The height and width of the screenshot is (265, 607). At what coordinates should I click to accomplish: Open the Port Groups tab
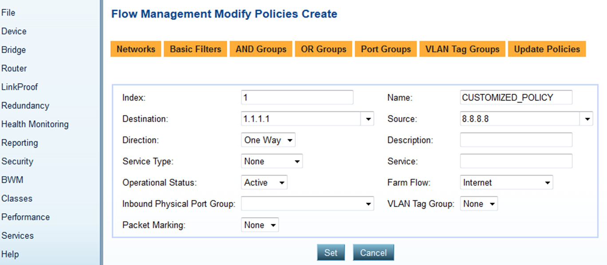[386, 49]
